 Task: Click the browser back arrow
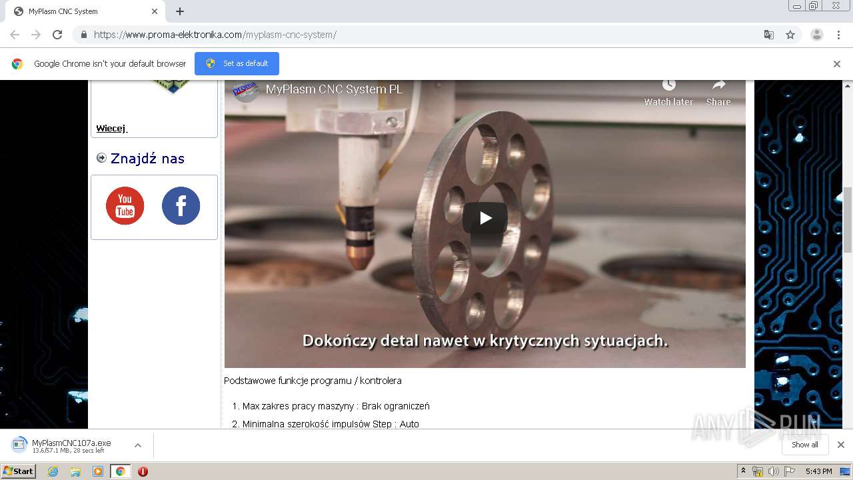[15, 35]
